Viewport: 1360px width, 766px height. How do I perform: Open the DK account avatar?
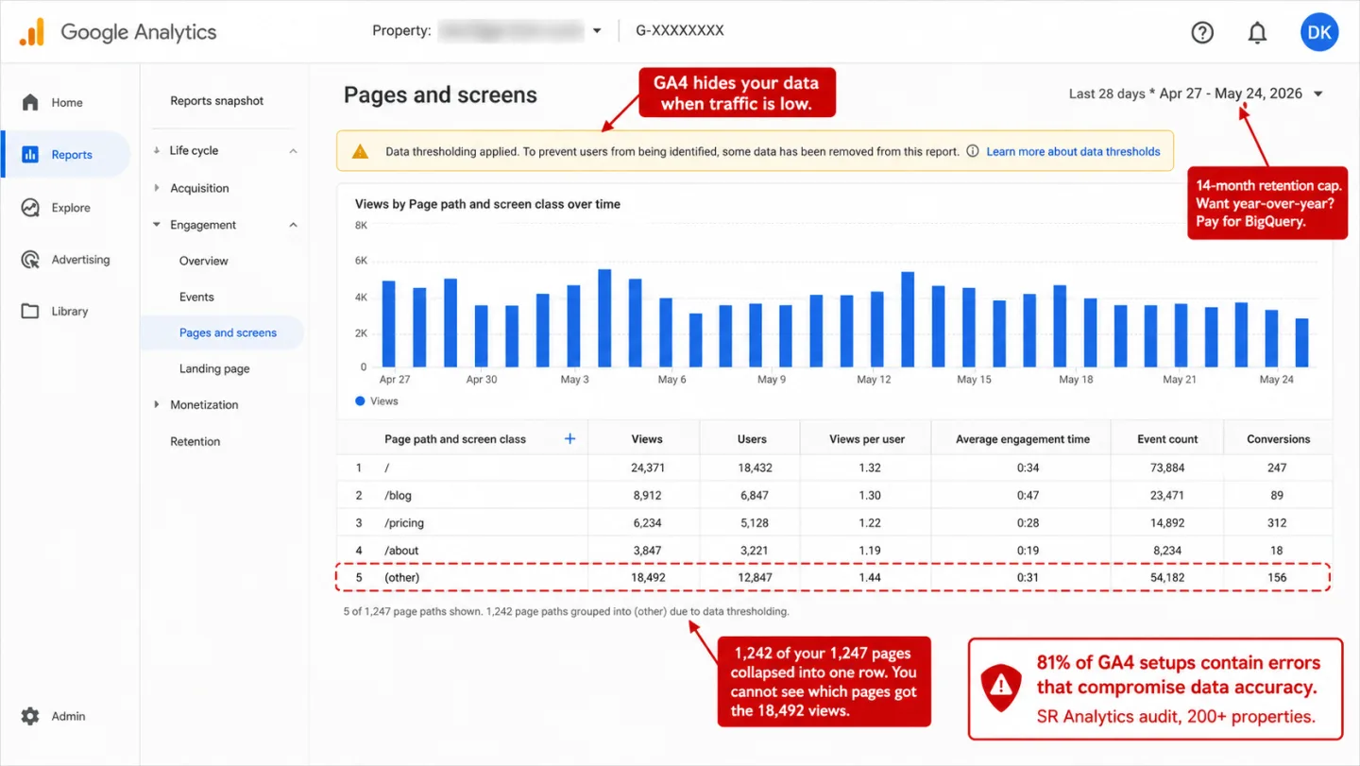tap(1319, 32)
